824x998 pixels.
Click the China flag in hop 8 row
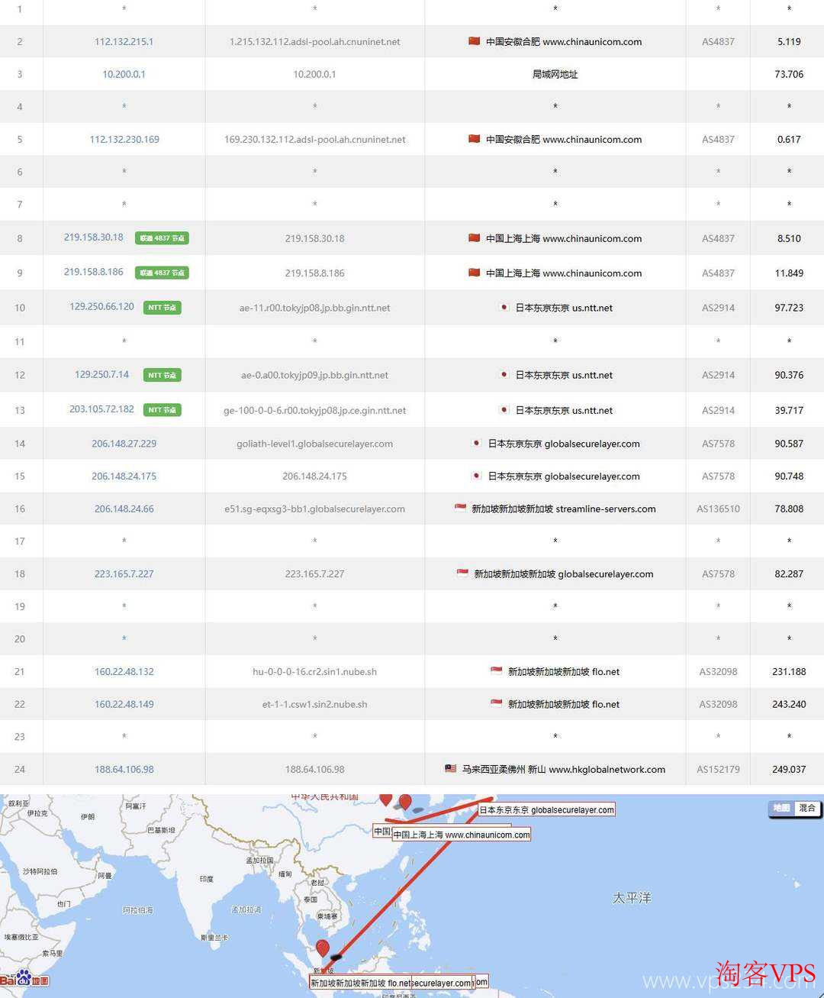click(474, 238)
